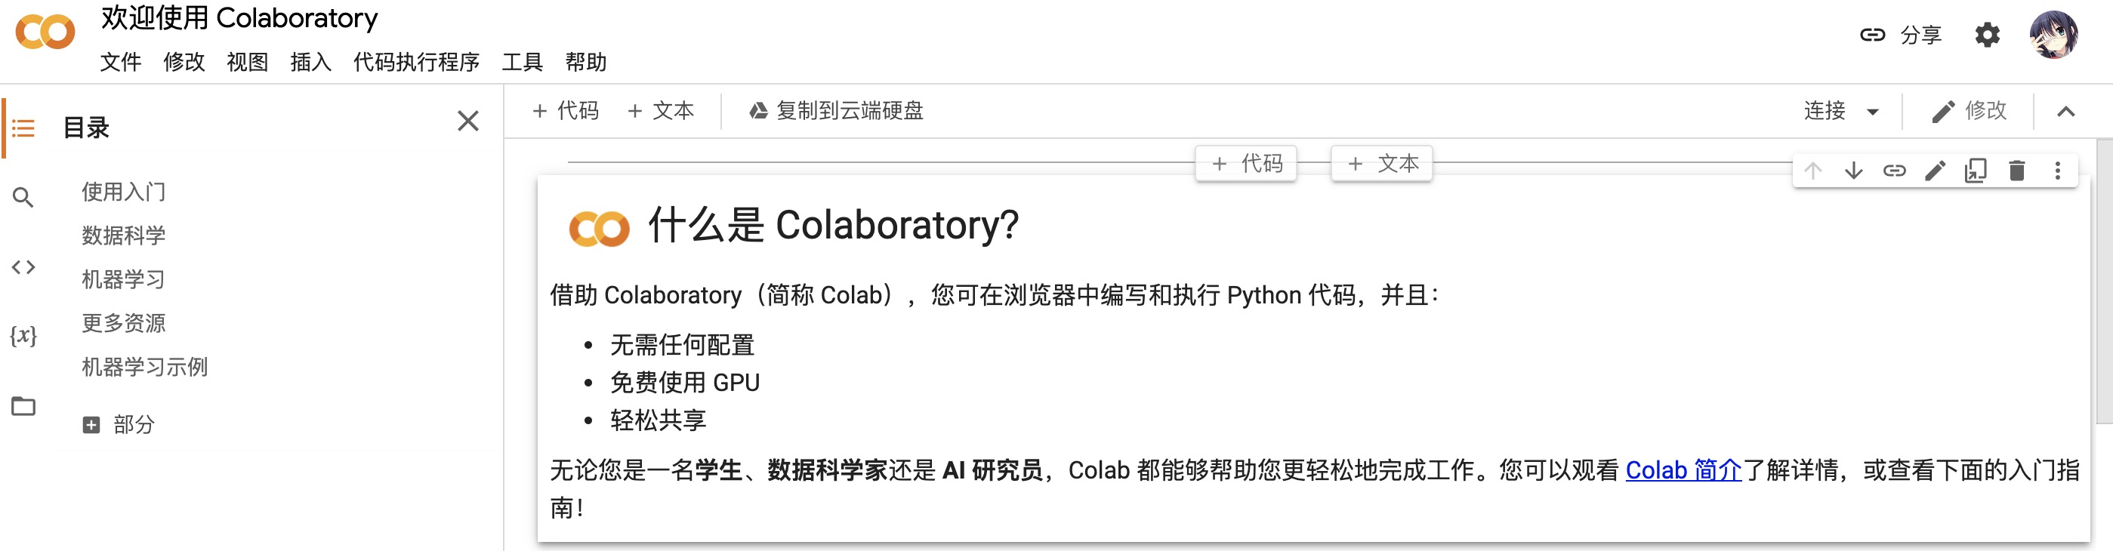Open the files folder panel
2113x551 pixels.
[x=23, y=406]
